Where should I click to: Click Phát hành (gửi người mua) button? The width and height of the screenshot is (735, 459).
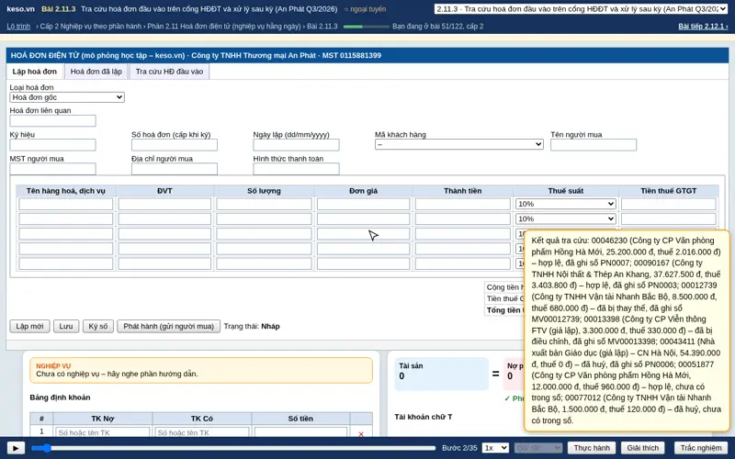169,327
